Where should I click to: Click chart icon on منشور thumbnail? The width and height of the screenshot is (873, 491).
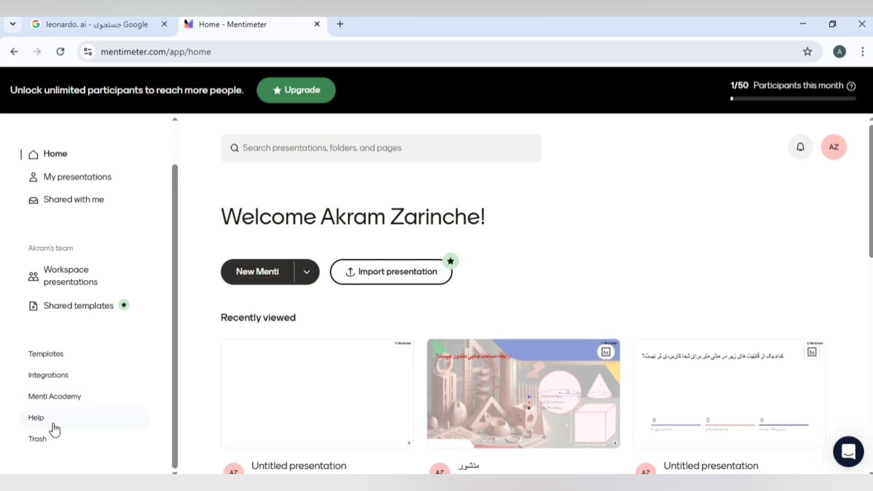(606, 352)
